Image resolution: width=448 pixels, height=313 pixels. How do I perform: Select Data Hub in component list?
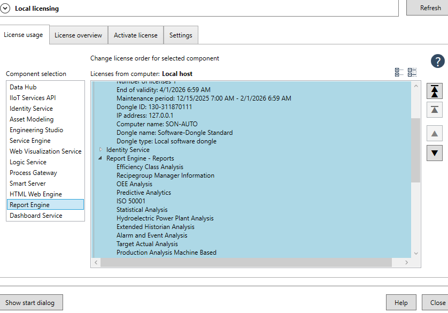[23, 87]
